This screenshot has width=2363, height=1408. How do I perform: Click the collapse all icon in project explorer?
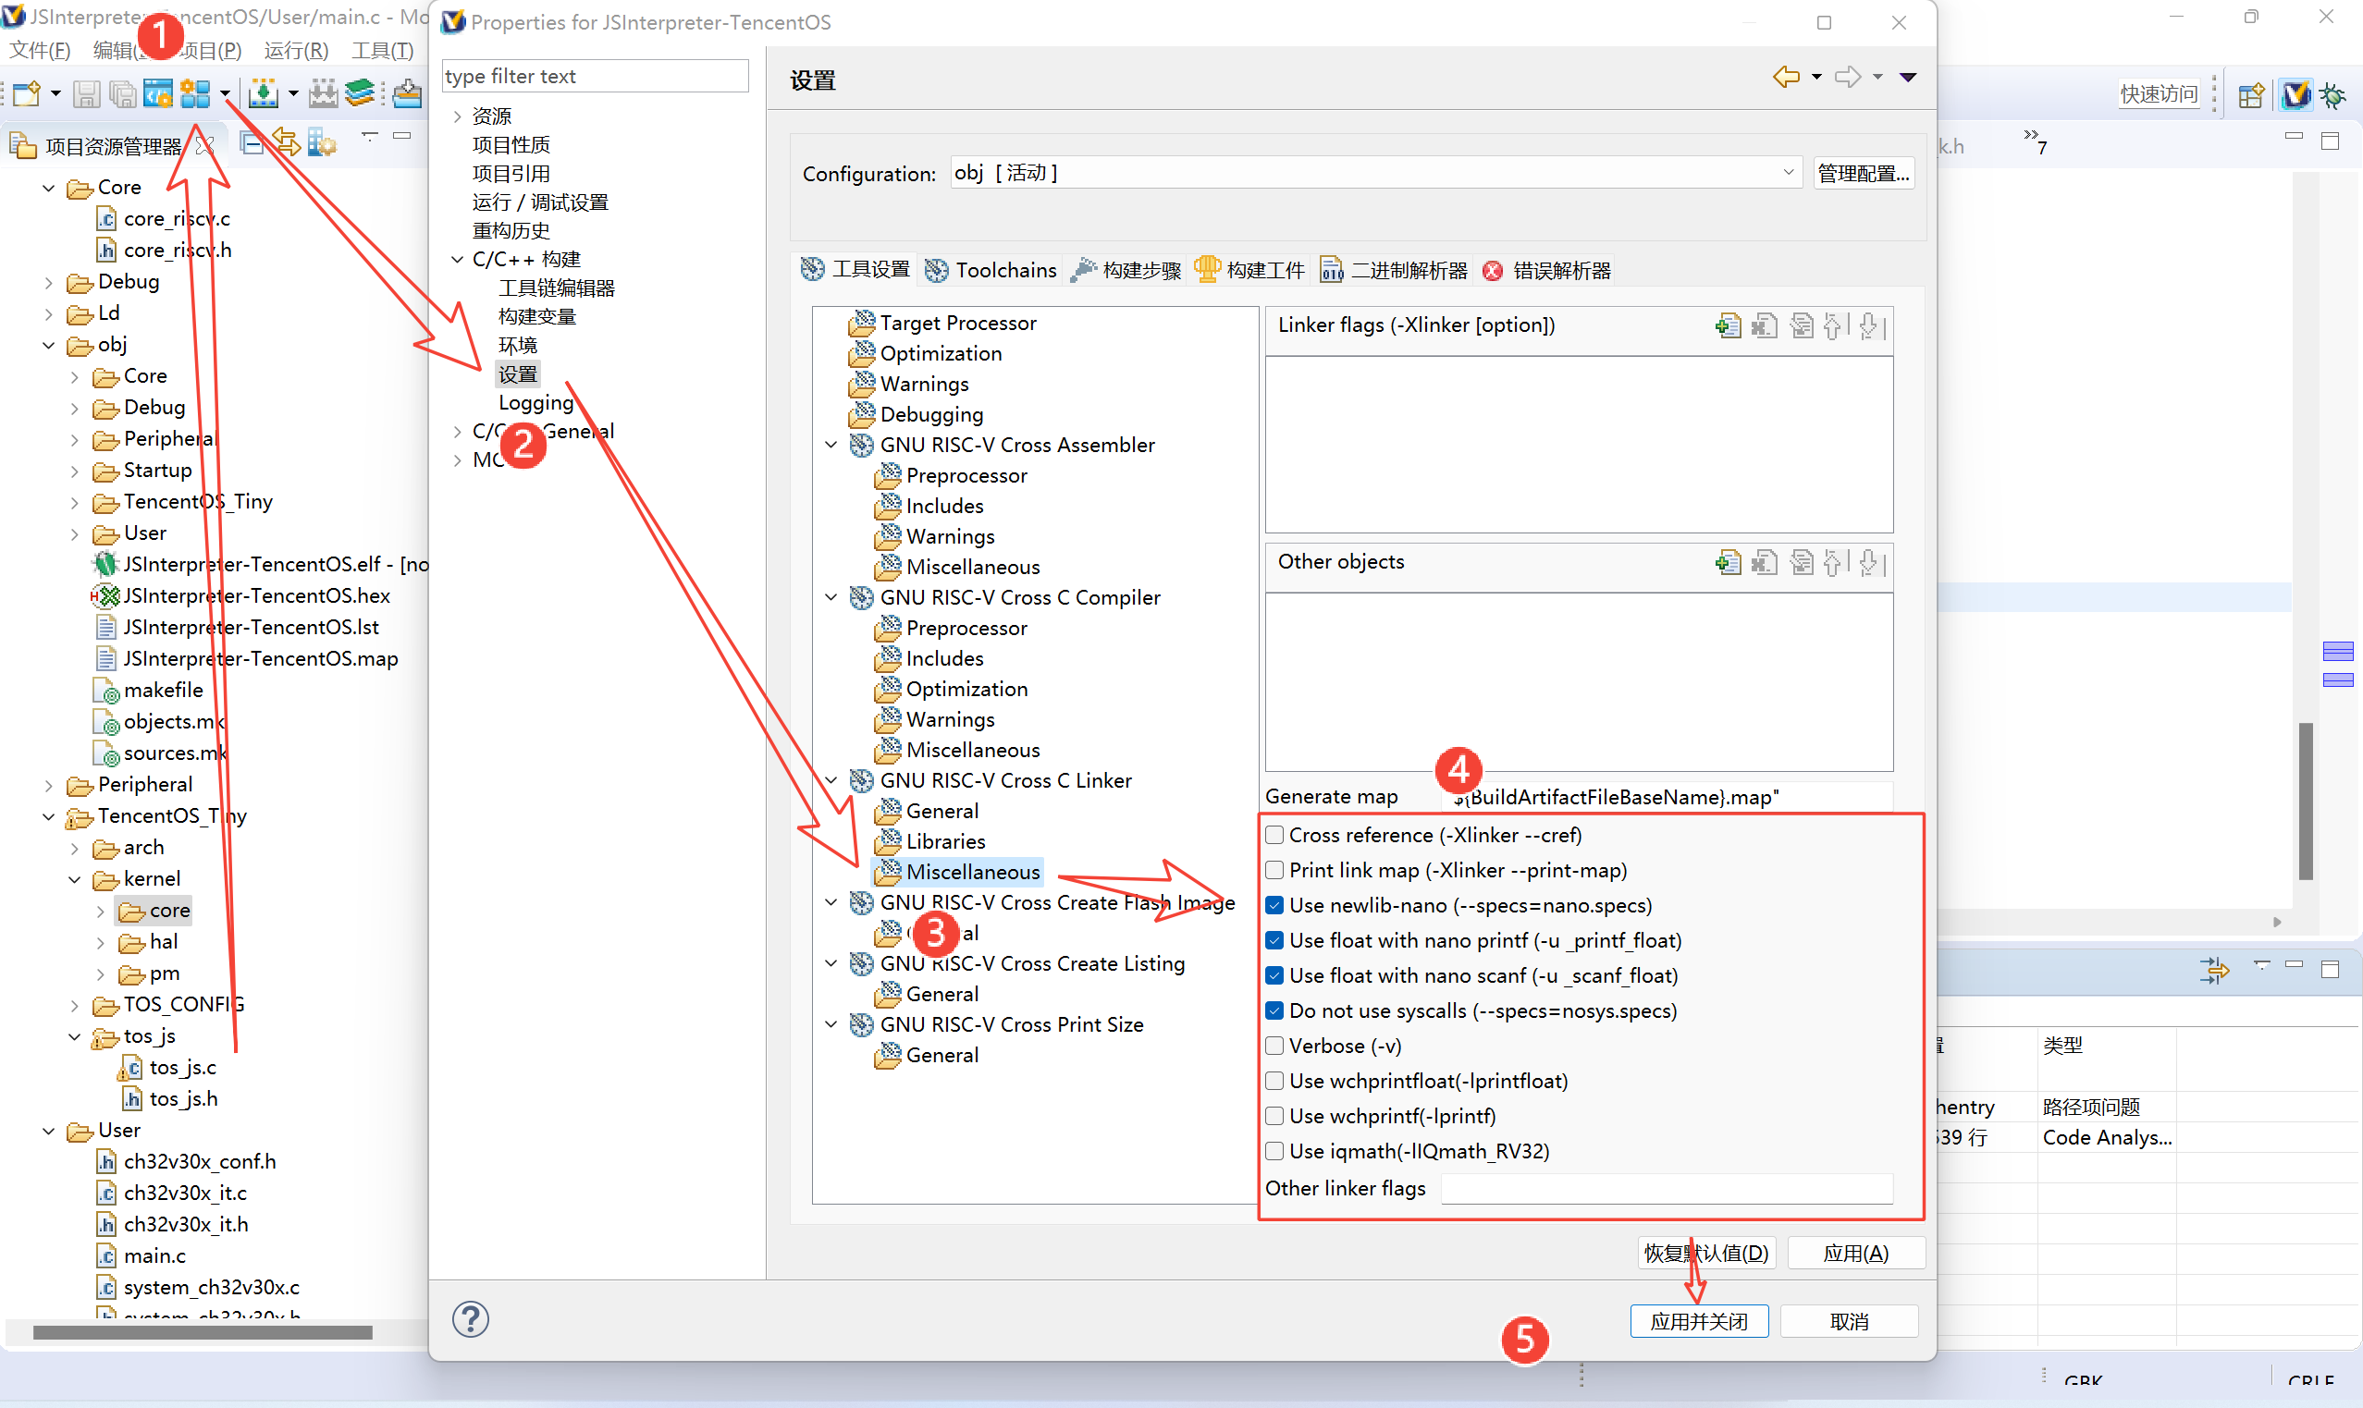pyautogui.click(x=252, y=144)
